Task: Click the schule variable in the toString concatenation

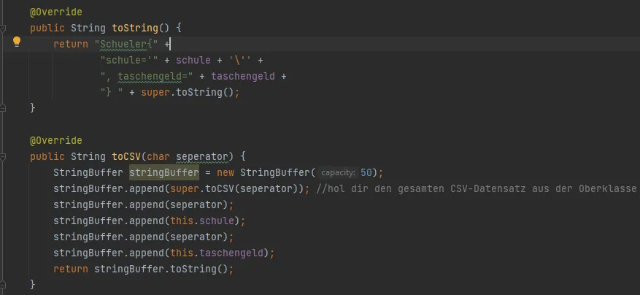Action: point(193,60)
